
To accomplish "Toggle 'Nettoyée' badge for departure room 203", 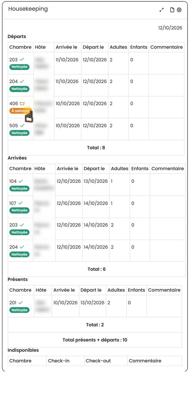I will pos(19,67).
